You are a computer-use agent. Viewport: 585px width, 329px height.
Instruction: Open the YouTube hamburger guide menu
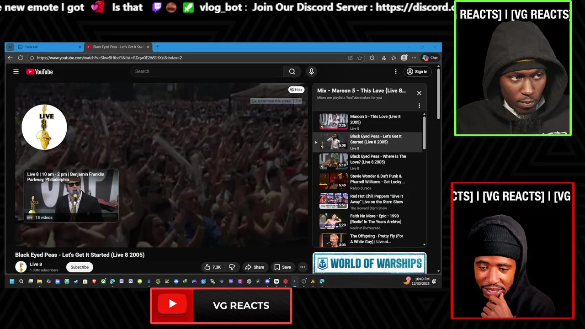click(16, 72)
